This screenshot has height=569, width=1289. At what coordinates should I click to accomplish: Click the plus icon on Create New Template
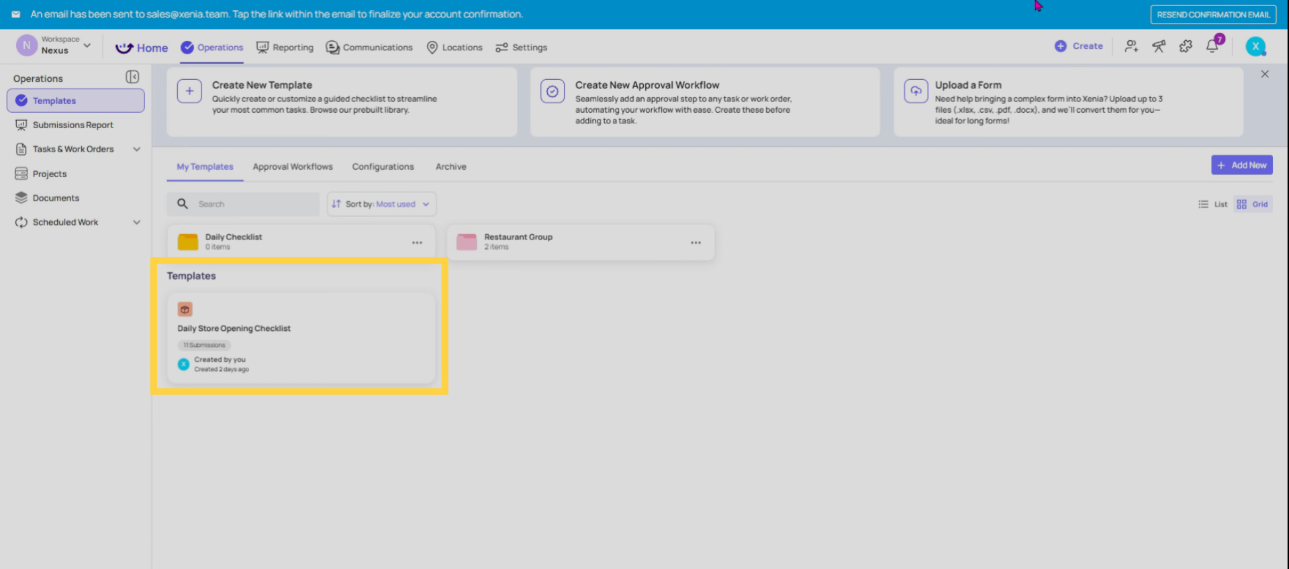(189, 91)
